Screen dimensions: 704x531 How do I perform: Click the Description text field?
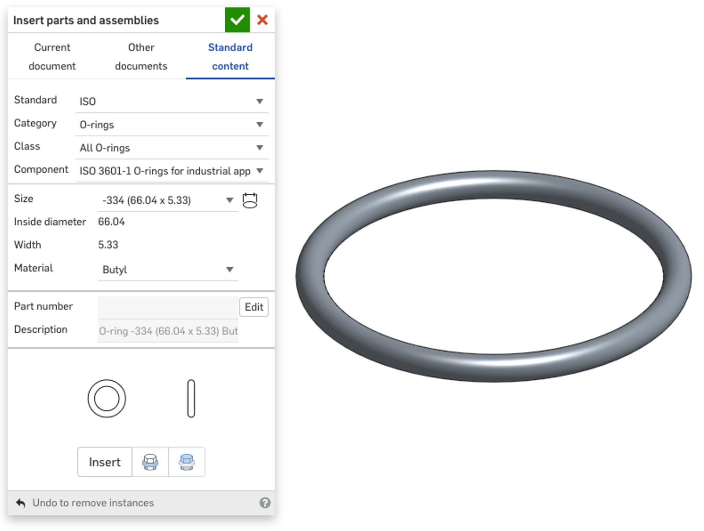click(x=168, y=331)
